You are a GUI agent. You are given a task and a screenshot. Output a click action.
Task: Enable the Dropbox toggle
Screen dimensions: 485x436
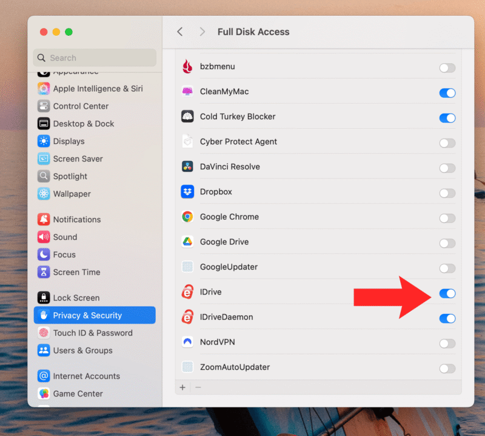click(x=447, y=193)
